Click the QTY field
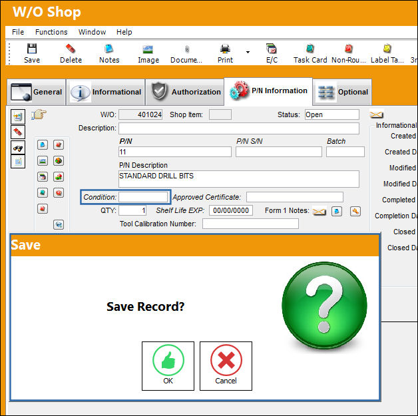 point(132,210)
